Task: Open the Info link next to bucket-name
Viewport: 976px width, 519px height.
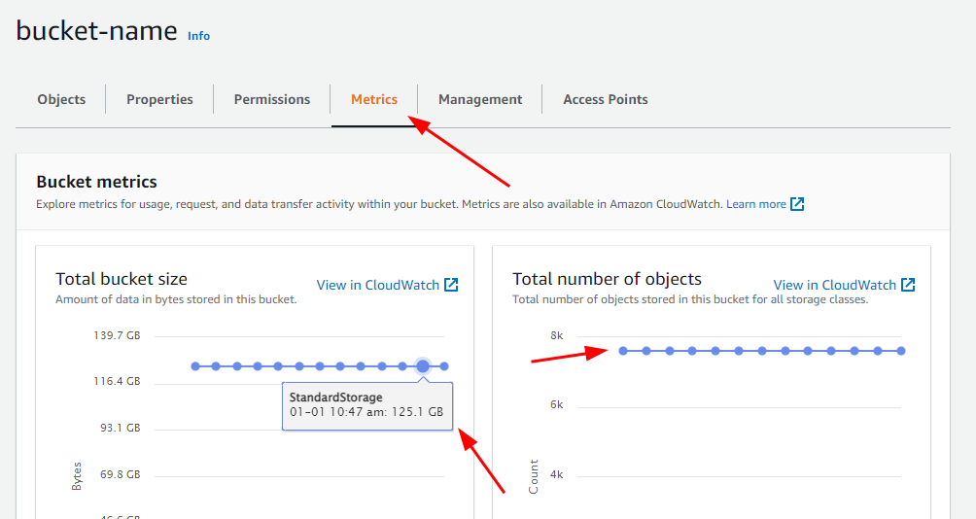Action: tap(198, 36)
